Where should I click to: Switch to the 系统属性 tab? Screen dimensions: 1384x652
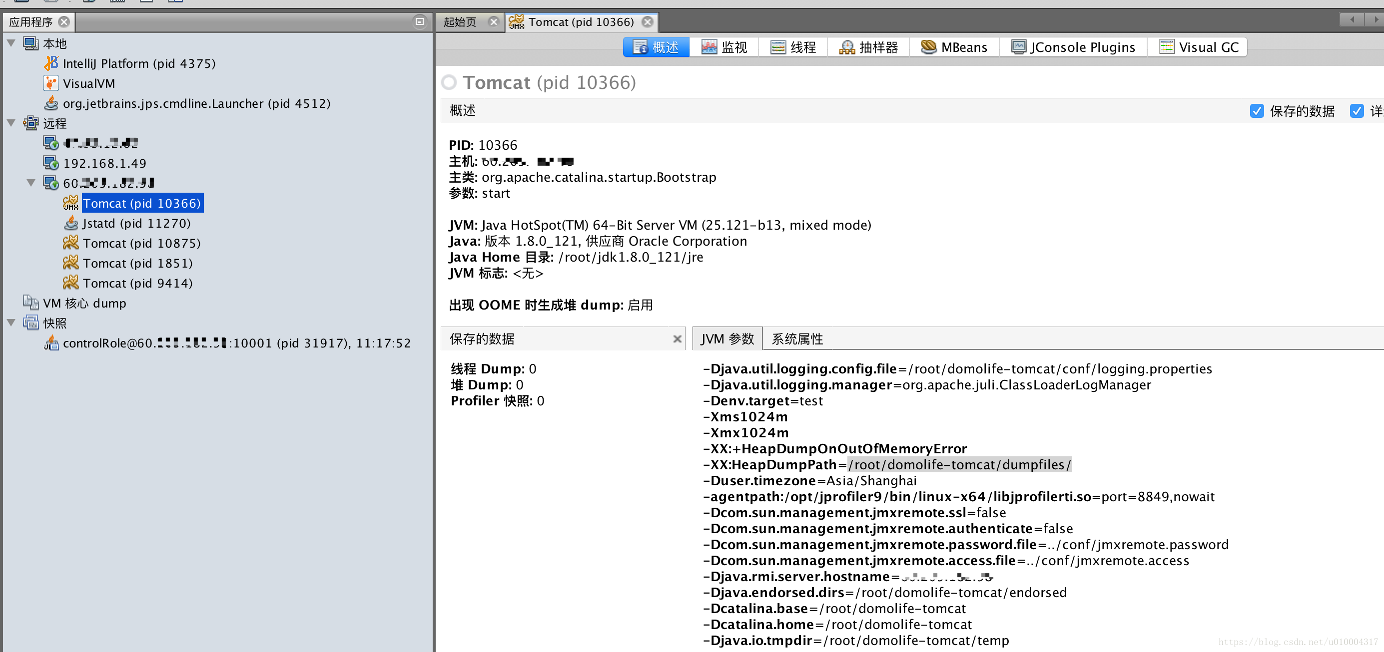[x=797, y=338]
